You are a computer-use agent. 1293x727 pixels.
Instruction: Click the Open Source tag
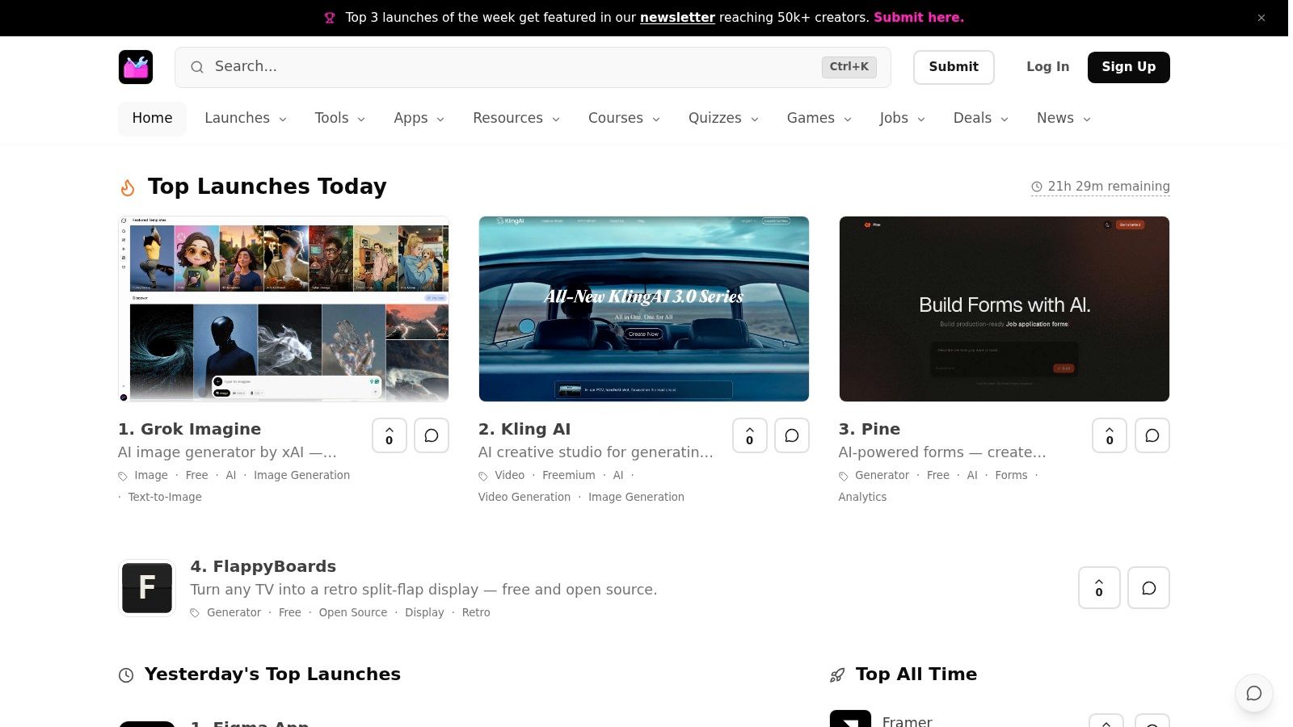point(352,612)
